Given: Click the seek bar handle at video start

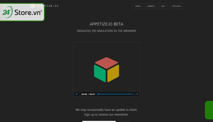Looking at the screenshot, I should 98,94.
